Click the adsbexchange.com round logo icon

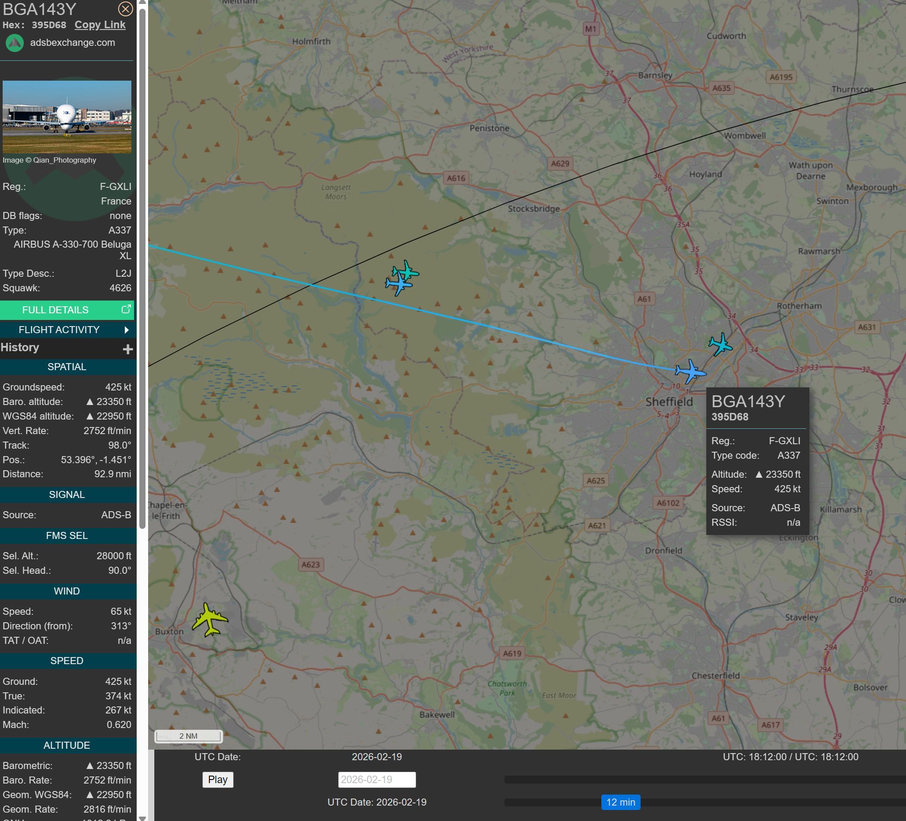pos(15,43)
